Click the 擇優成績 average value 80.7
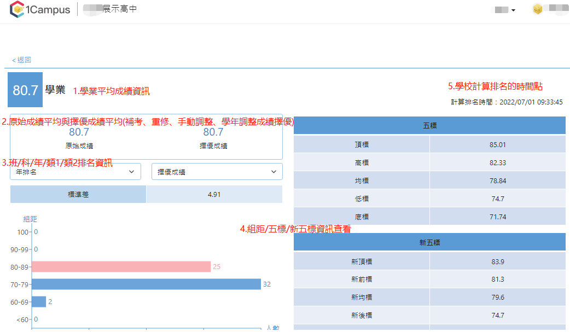 [213, 132]
